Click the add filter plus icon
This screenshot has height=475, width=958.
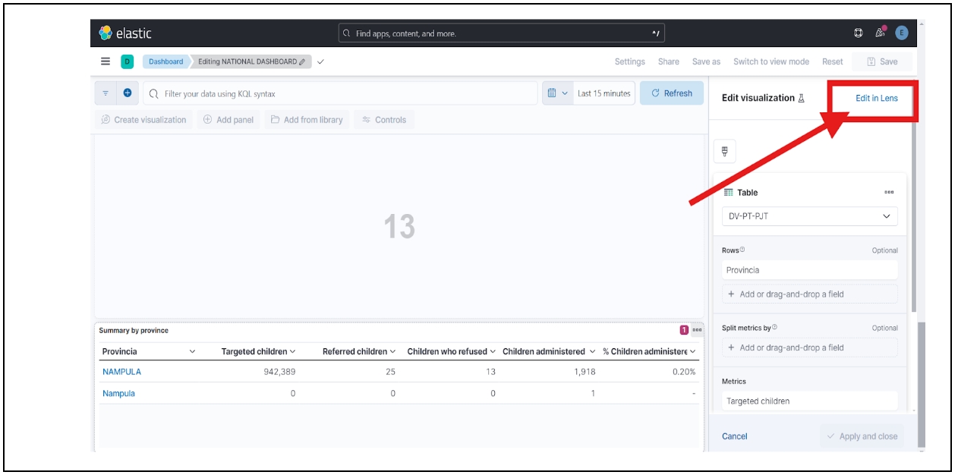tap(127, 93)
